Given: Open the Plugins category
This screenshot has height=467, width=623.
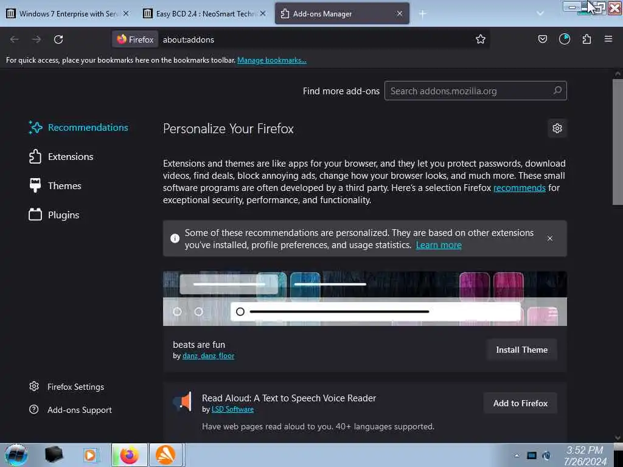Looking at the screenshot, I should (54, 215).
